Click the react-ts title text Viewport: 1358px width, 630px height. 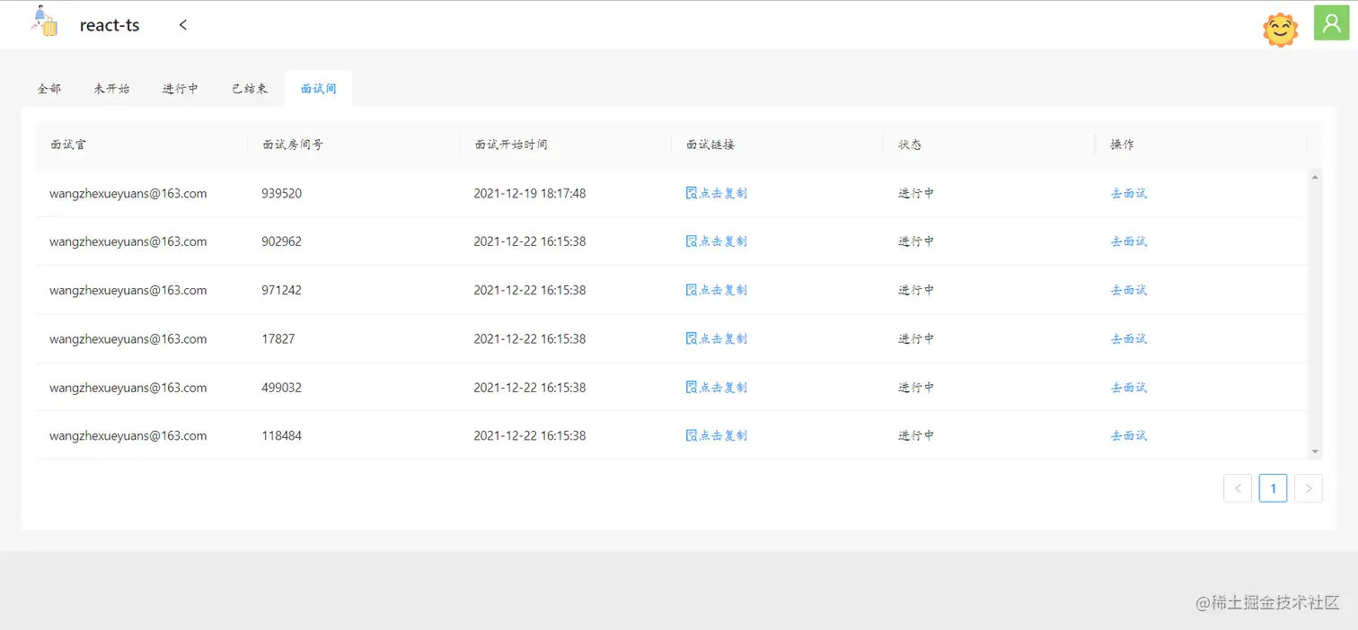[110, 25]
